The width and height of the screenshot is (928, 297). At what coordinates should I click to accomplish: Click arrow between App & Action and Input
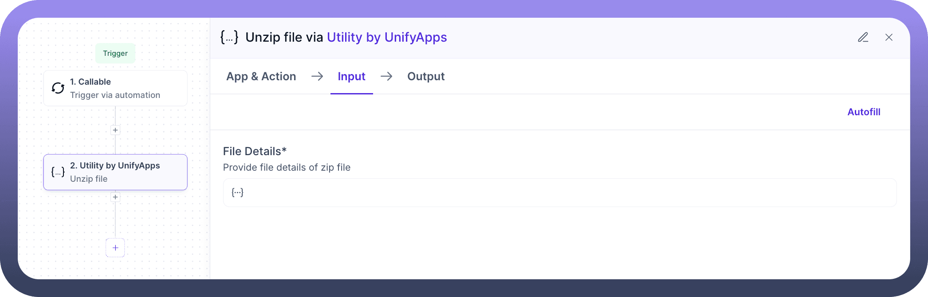(317, 77)
